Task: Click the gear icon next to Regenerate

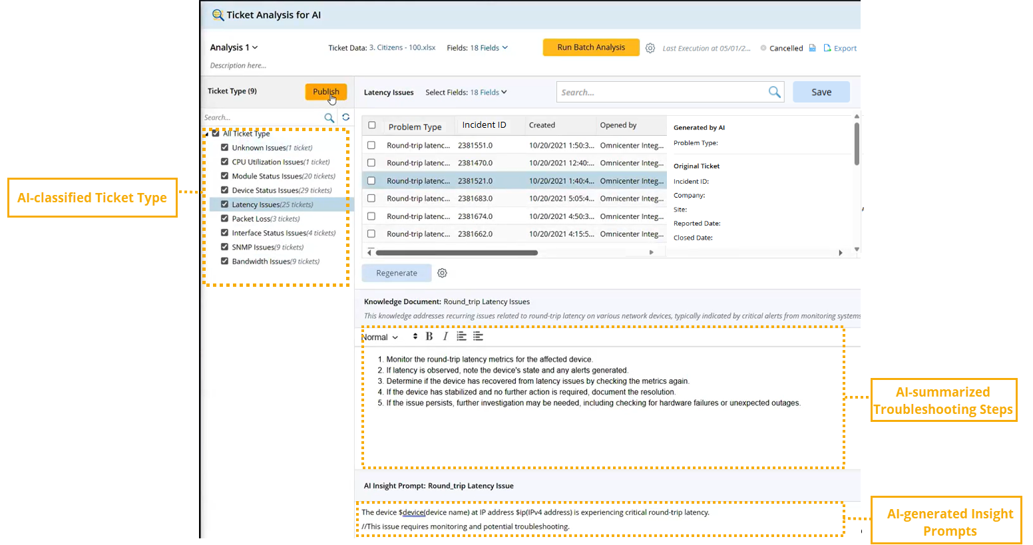Action: (x=442, y=273)
